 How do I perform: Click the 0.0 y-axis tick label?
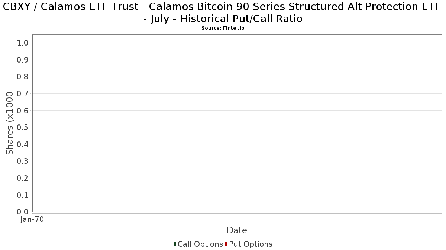click(23, 212)
